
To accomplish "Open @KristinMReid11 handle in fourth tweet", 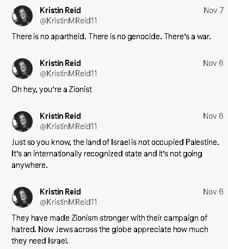I will [69, 202].
